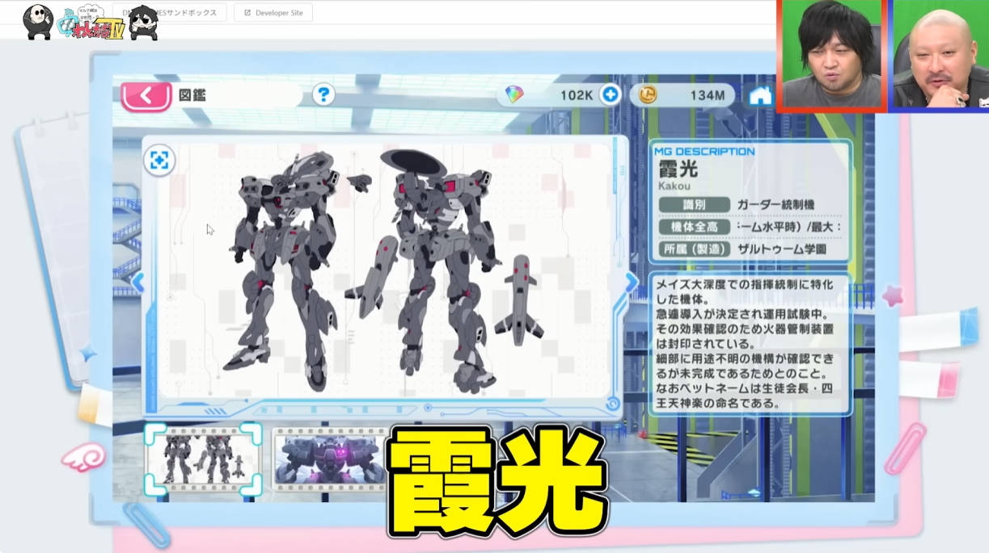Click the MG DESCRIPTION header

[x=704, y=151]
